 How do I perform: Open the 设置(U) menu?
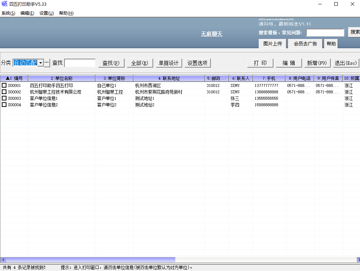pyautogui.click(x=47, y=13)
